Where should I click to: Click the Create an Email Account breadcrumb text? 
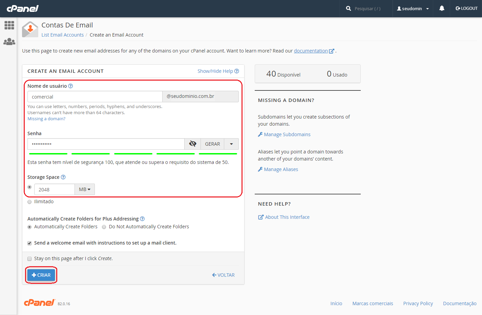tap(117, 35)
